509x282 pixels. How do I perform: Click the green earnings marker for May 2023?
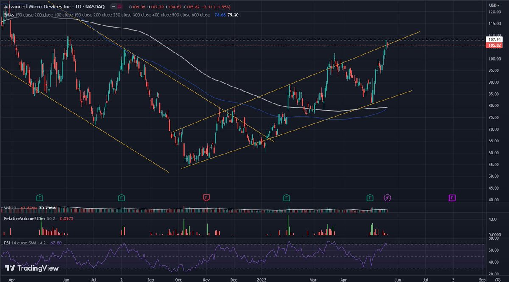[x=370, y=198]
